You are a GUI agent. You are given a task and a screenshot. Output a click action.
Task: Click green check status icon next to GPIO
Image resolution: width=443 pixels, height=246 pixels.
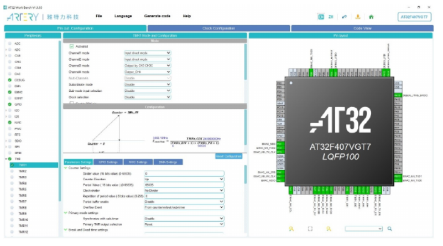[10, 104]
